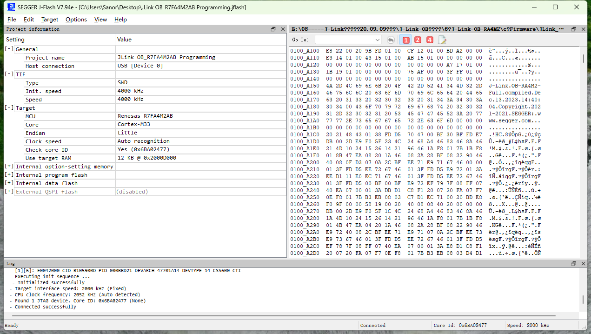Open the View menu

click(x=100, y=20)
